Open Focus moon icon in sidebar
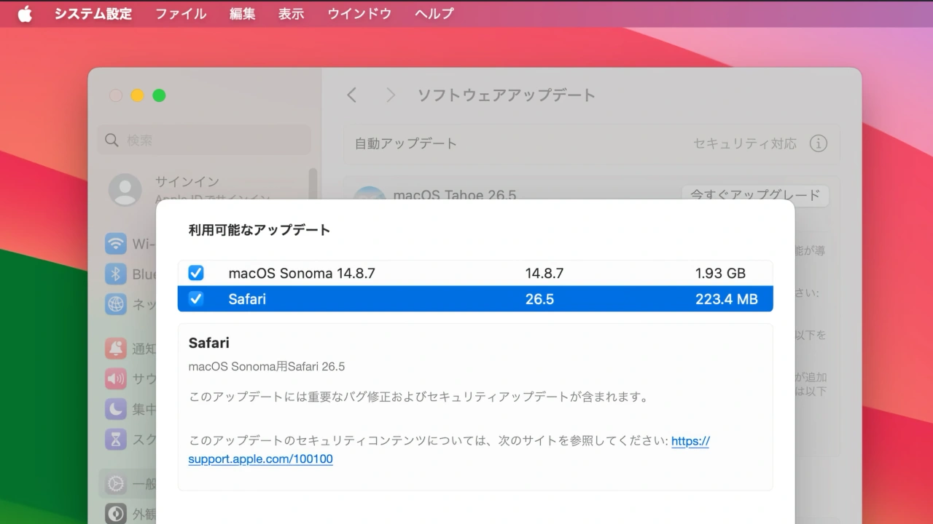Screen dimensions: 933x524 click(x=116, y=409)
